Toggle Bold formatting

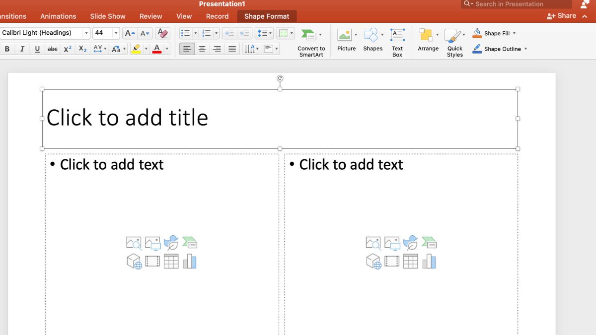point(7,49)
